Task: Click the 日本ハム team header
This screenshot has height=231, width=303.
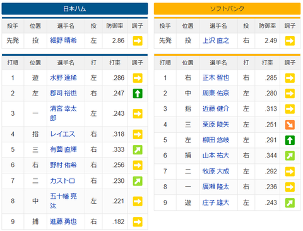Action: pos(74,9)
